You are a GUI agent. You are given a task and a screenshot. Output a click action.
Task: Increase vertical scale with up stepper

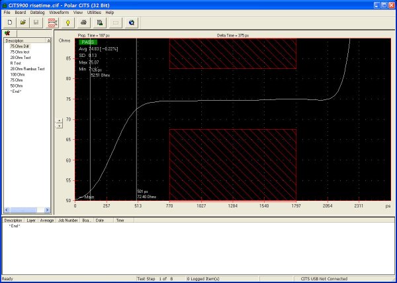59,121
